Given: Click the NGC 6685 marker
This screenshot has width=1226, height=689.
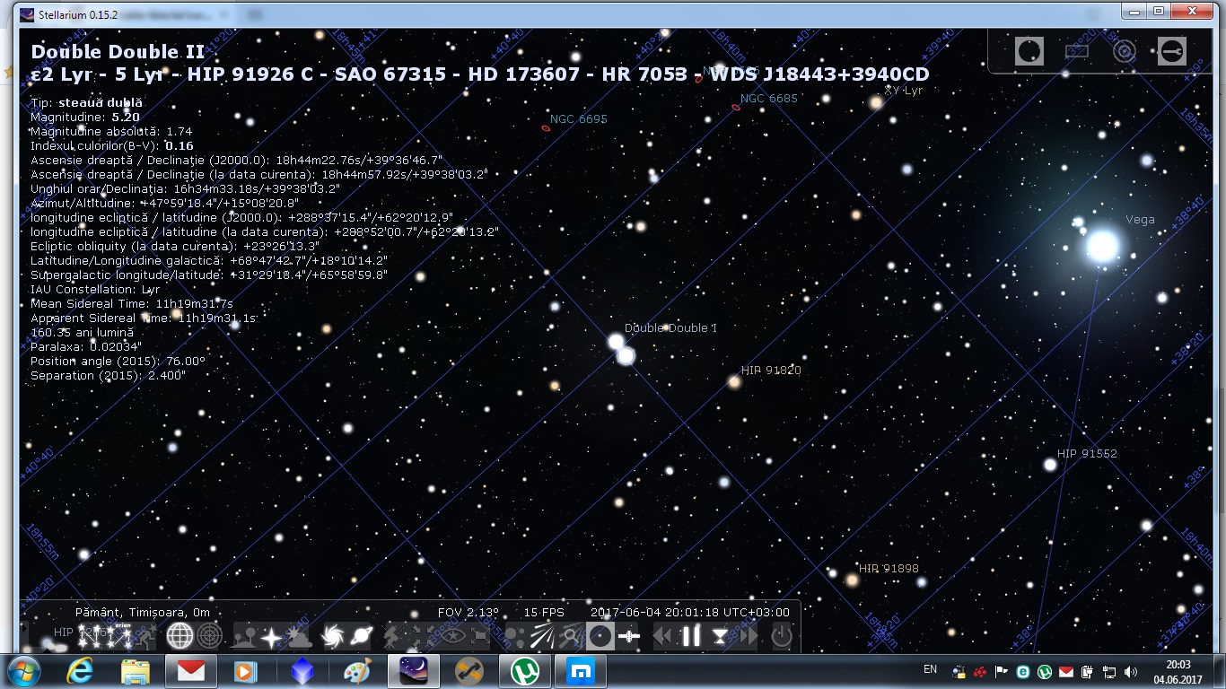Looking at the screenshot, I should (736, 108).
